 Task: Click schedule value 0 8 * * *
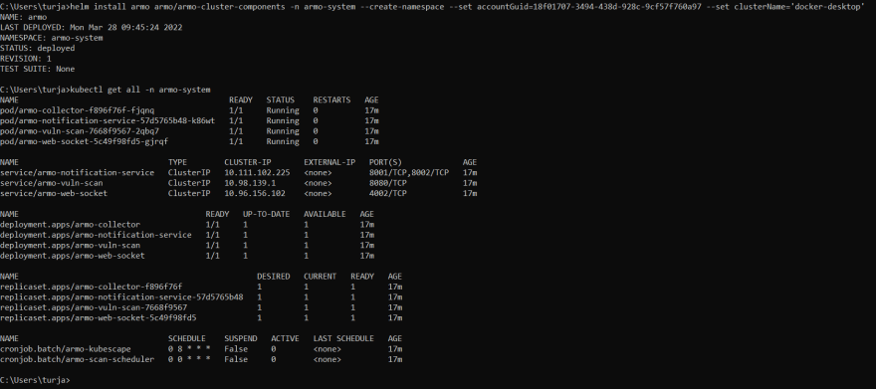click(x=189, y=349)
